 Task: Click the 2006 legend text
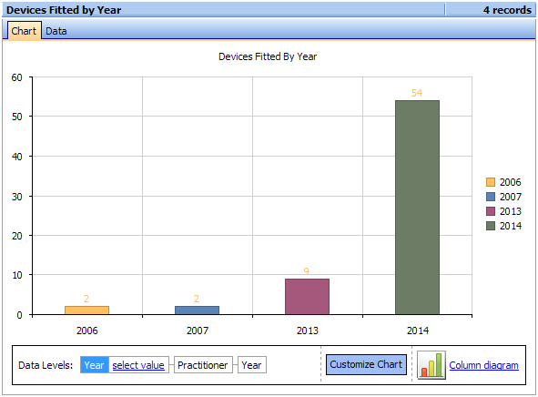pos(510,182)
